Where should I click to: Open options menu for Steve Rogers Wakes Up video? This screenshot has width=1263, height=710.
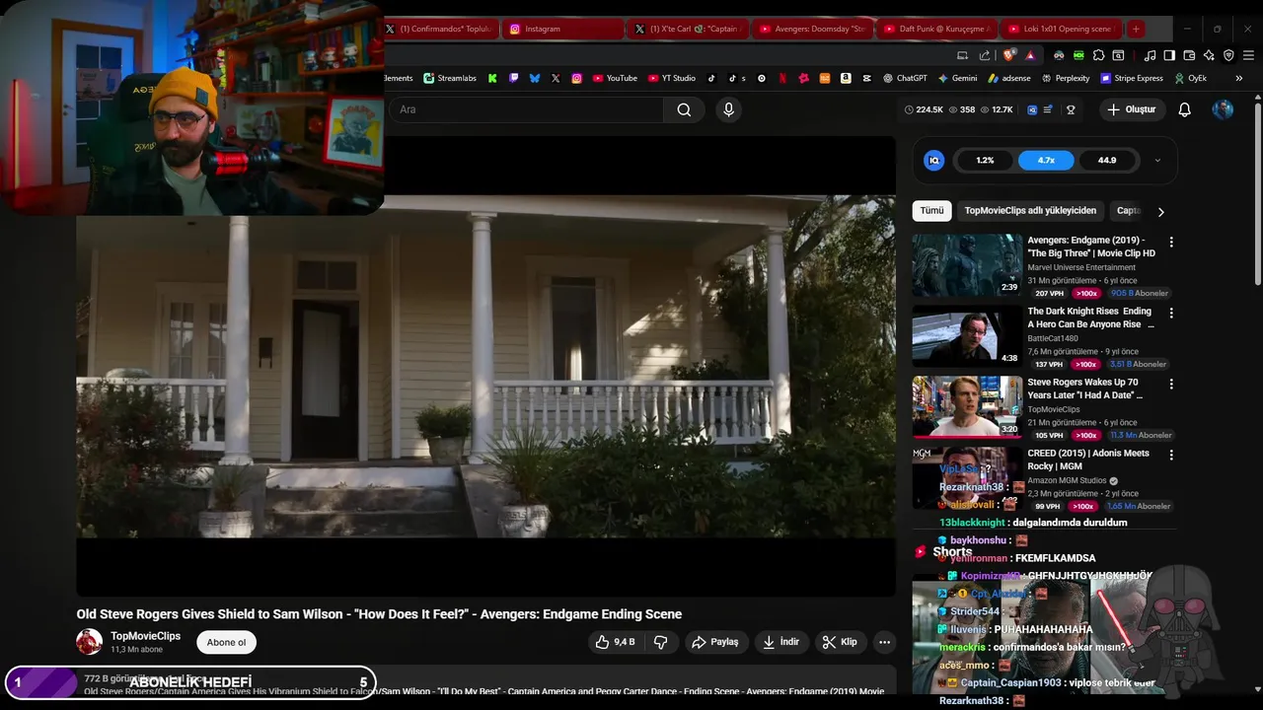click(x=1171, y=384)
